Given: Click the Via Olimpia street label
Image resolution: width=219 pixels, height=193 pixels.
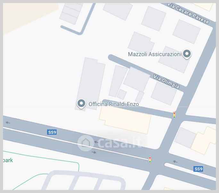Looking at the screenshot, I should coord(166,81).
